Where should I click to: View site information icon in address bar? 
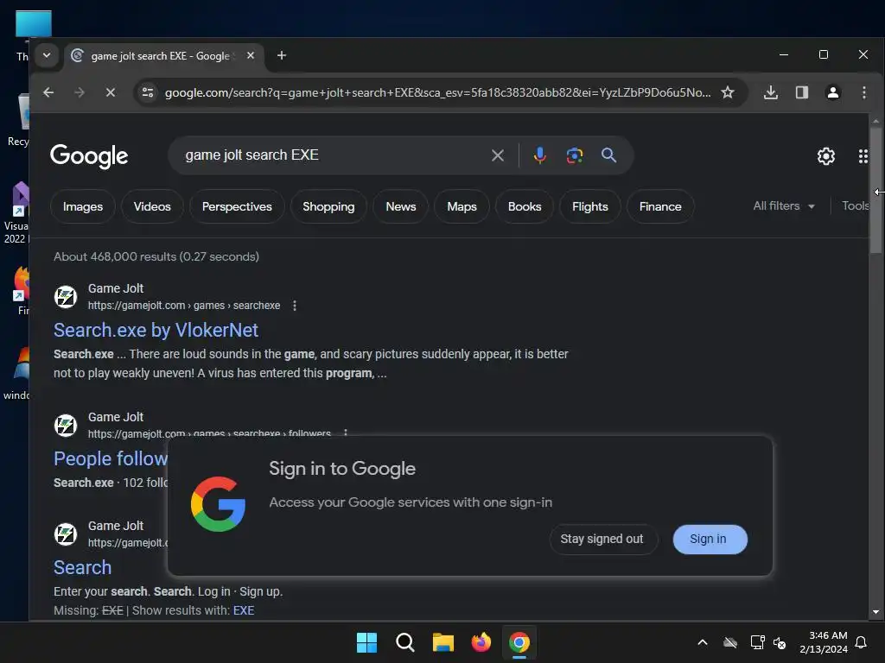148,92
